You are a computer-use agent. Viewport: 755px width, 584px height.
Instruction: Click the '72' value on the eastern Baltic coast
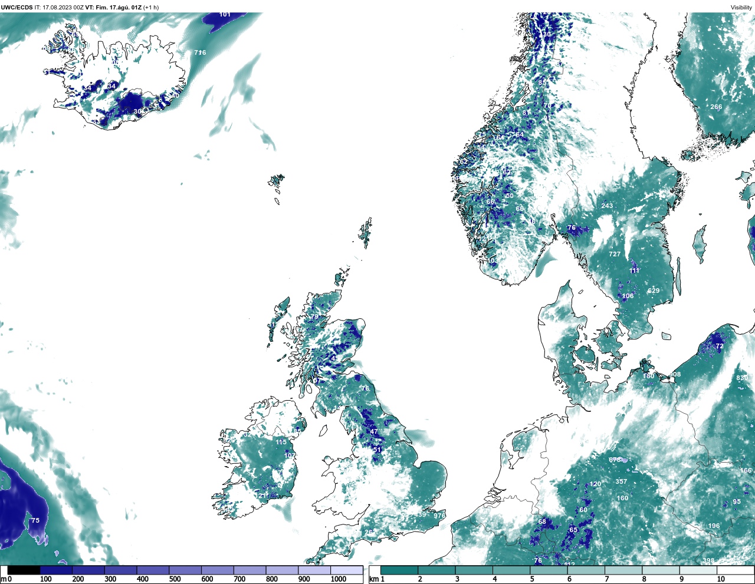pyautogui.click(x=719, y=347)
